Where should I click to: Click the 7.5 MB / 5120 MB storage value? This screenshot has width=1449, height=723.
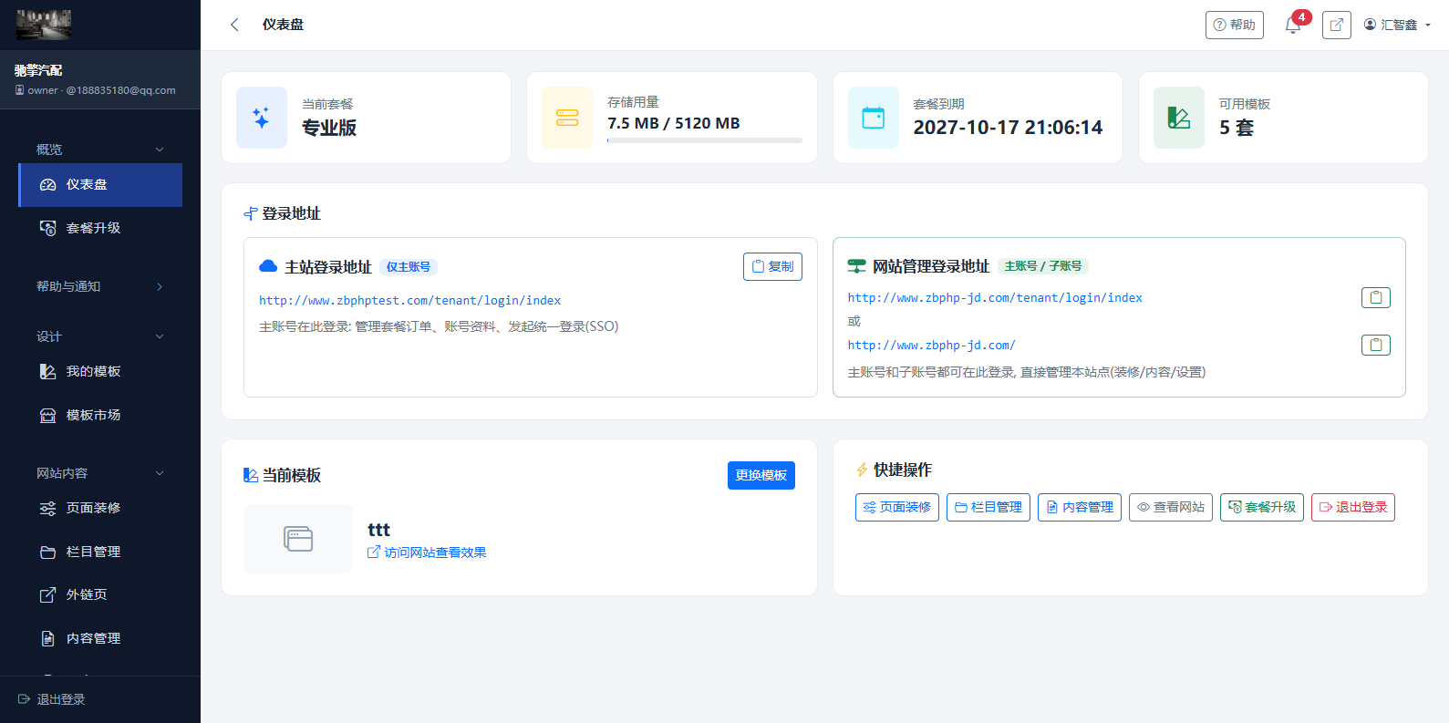(674, 123)
